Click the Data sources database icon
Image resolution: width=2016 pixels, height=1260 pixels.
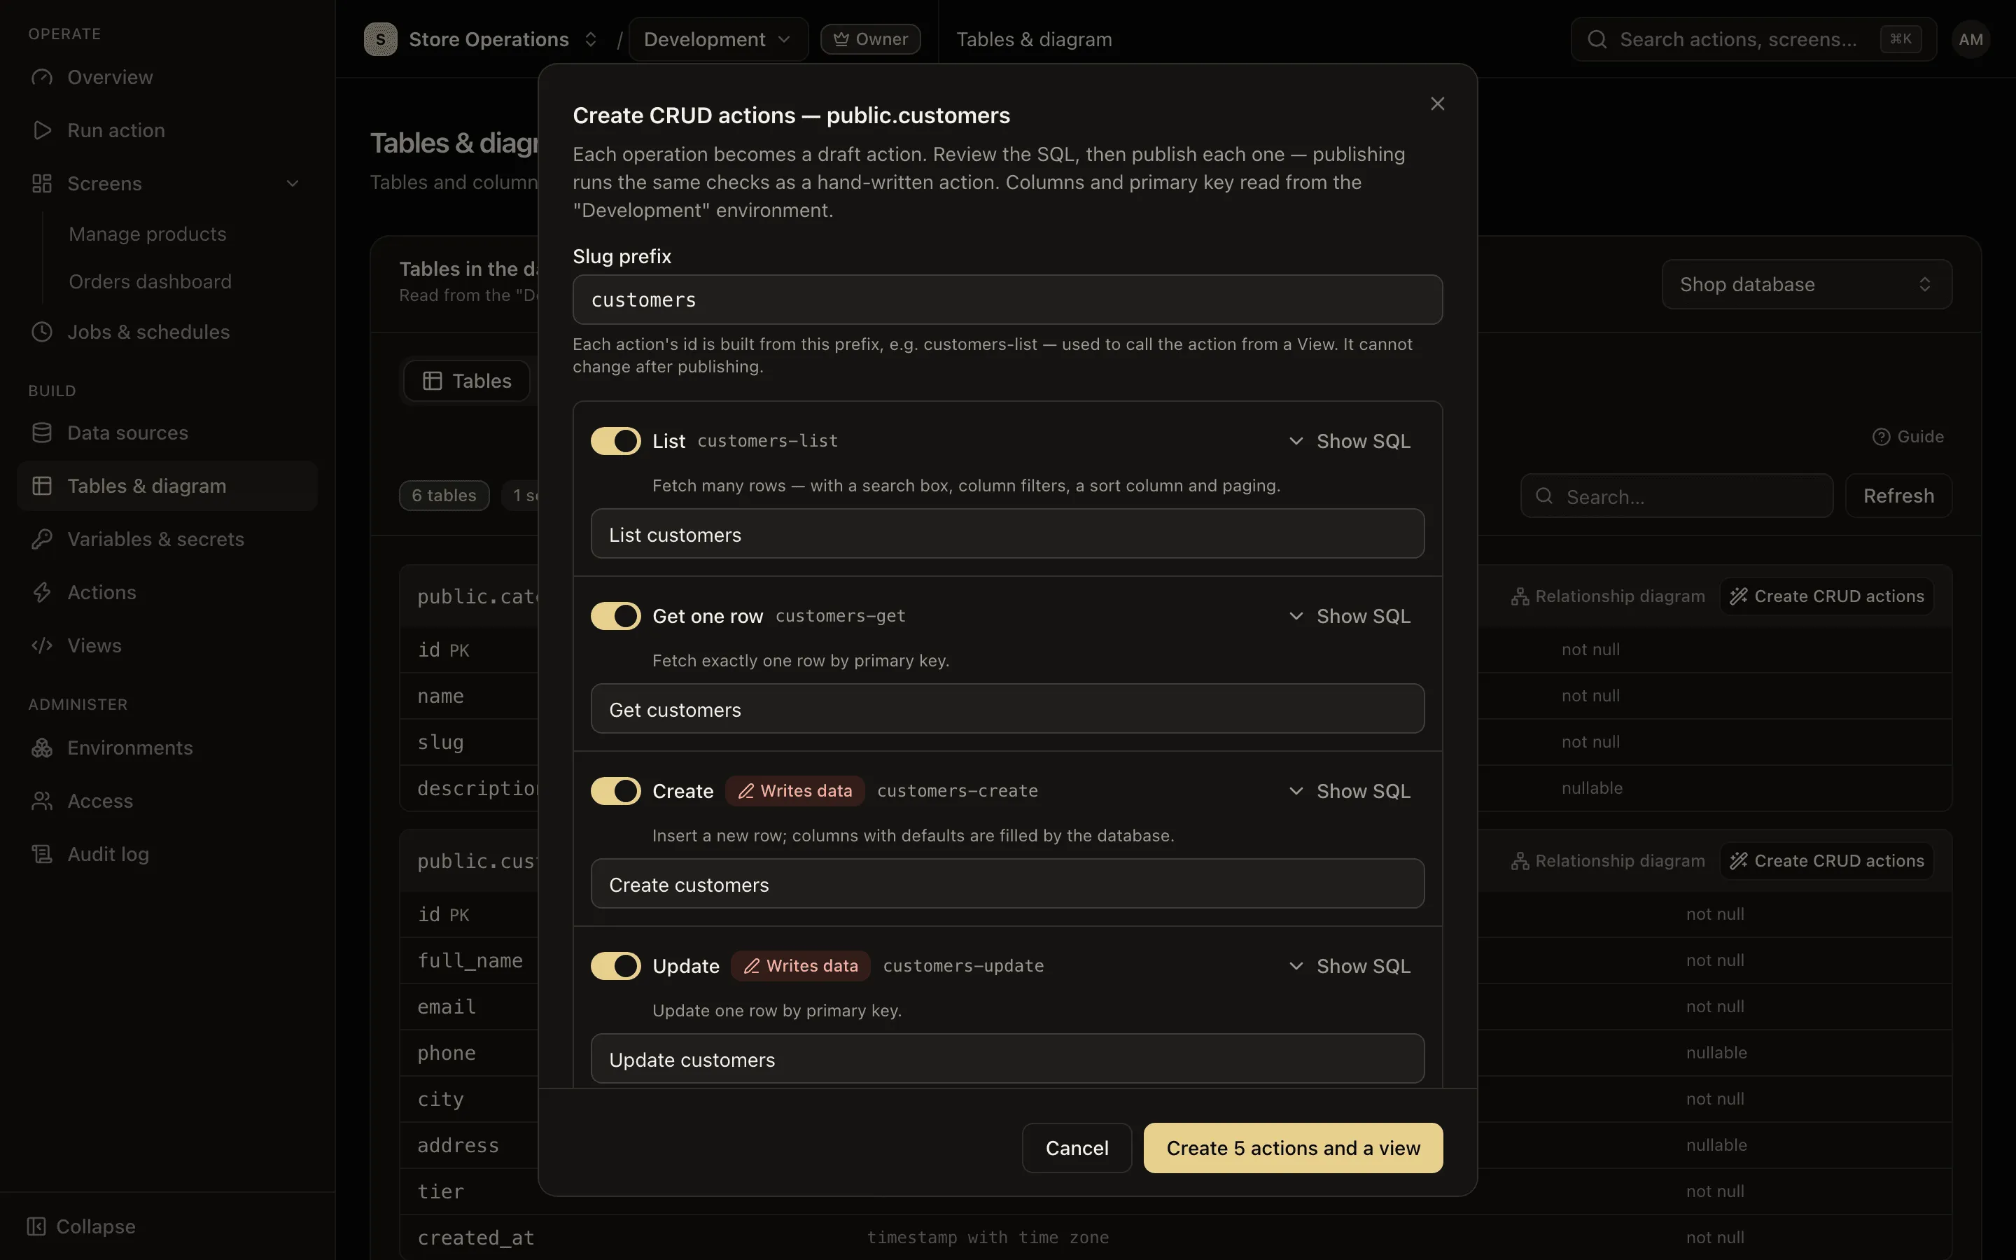pyautogui.click(x=42, y=433)
